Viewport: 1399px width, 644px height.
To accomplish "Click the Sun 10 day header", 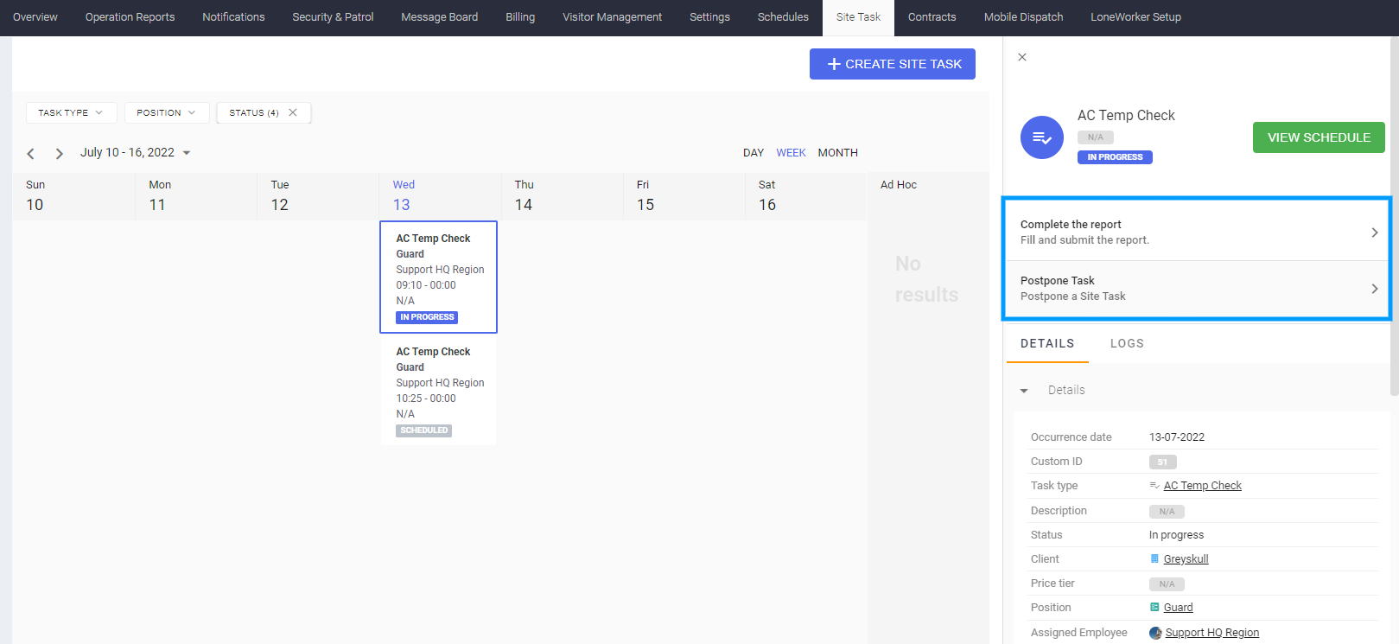I will (x=73, y=196).
